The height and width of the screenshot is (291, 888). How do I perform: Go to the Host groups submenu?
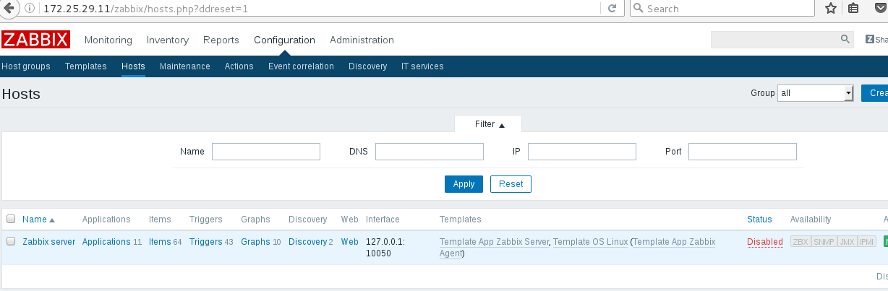click(26, 66)
